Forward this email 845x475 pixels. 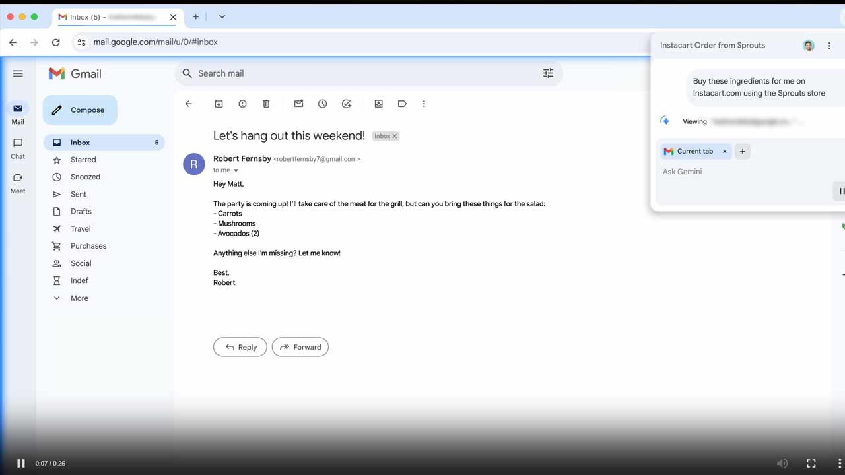coord(300,347)
